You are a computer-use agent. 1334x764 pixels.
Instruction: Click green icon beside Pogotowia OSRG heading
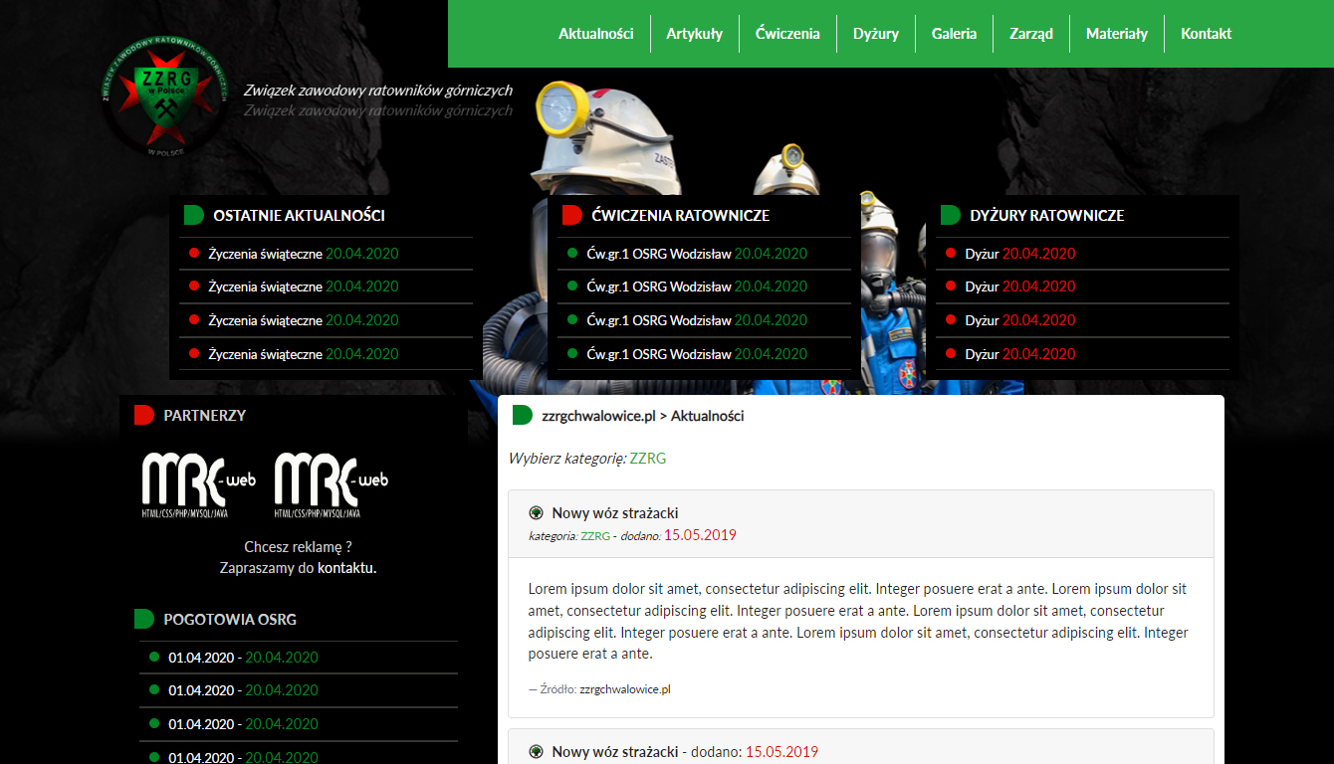click(143, 619)
